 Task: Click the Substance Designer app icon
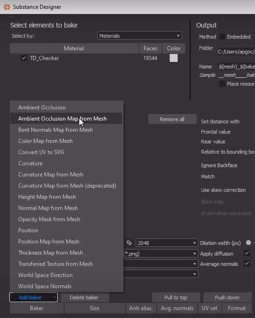7,7
